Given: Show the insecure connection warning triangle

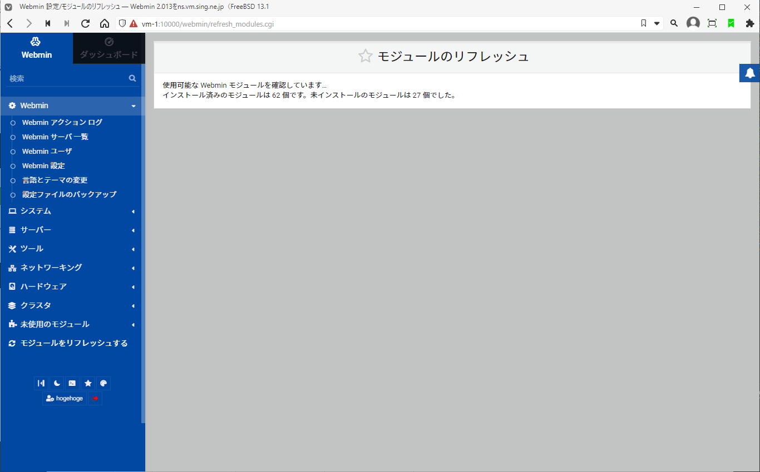Looking at the screenshot, I should tap(134, 23).
